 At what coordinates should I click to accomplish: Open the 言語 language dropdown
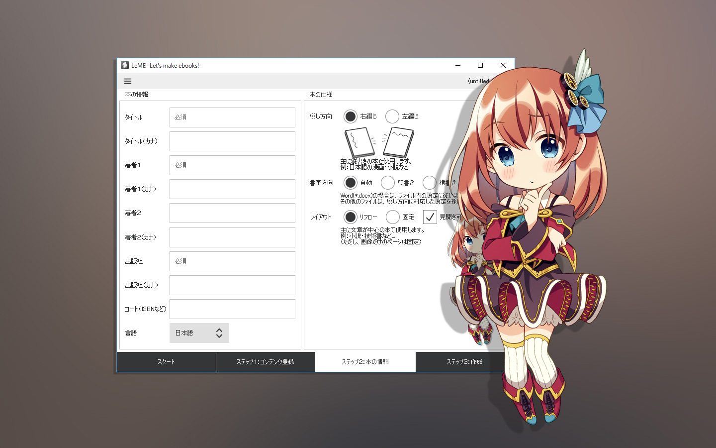[x=199, y=333]
